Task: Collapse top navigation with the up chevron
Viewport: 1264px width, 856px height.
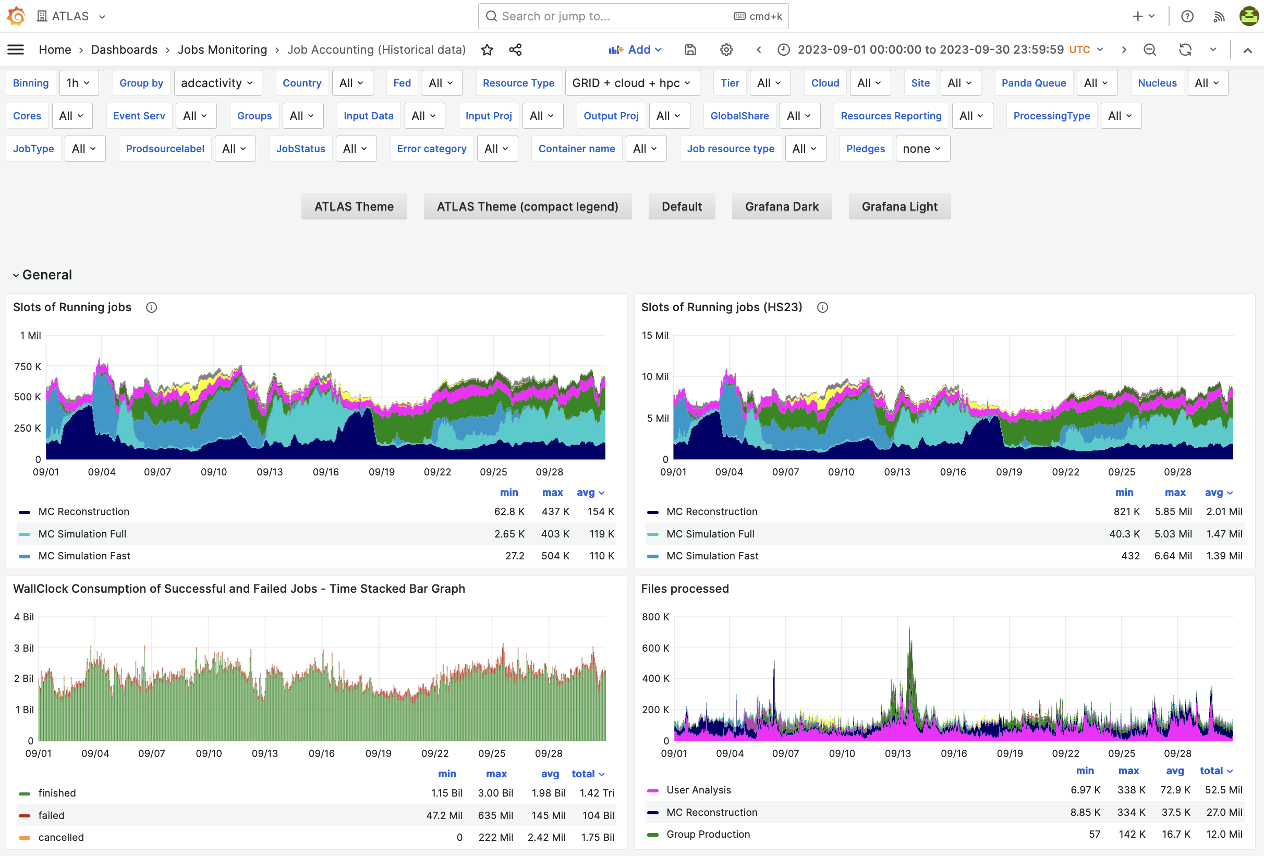Action: pyautogui.click(x=1248, y=50)
